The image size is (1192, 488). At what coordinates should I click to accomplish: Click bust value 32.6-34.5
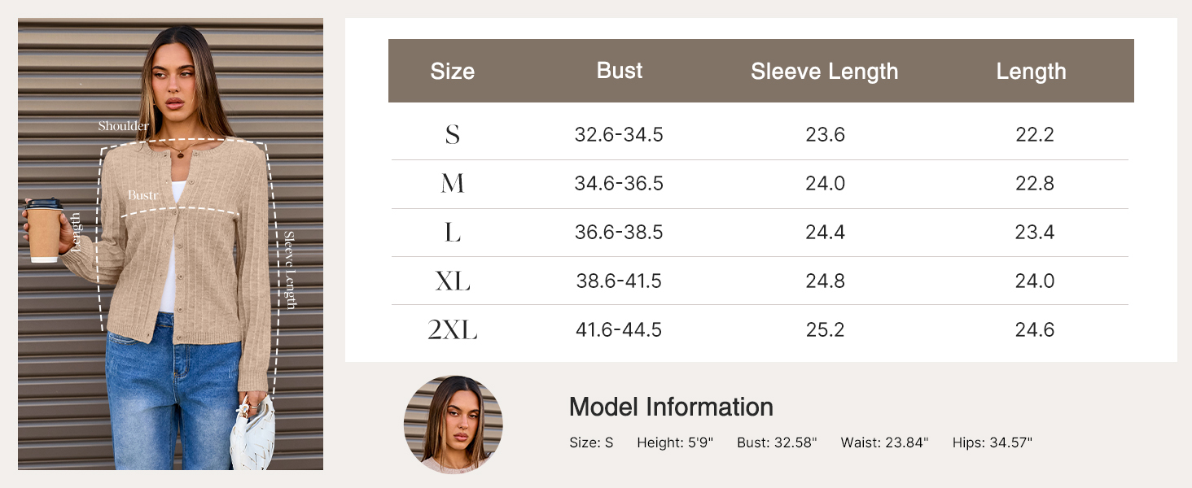(x=619, y=135)
